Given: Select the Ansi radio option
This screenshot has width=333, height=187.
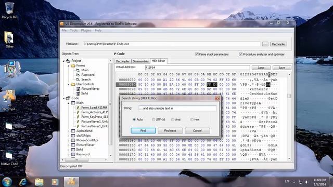Looking at the screenshot, I should coord(173,119).
